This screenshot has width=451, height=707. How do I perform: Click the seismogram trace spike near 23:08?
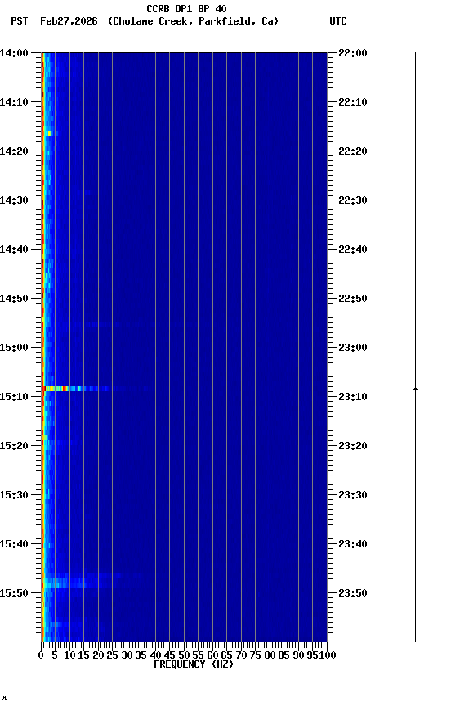click(x=415, y=389)
